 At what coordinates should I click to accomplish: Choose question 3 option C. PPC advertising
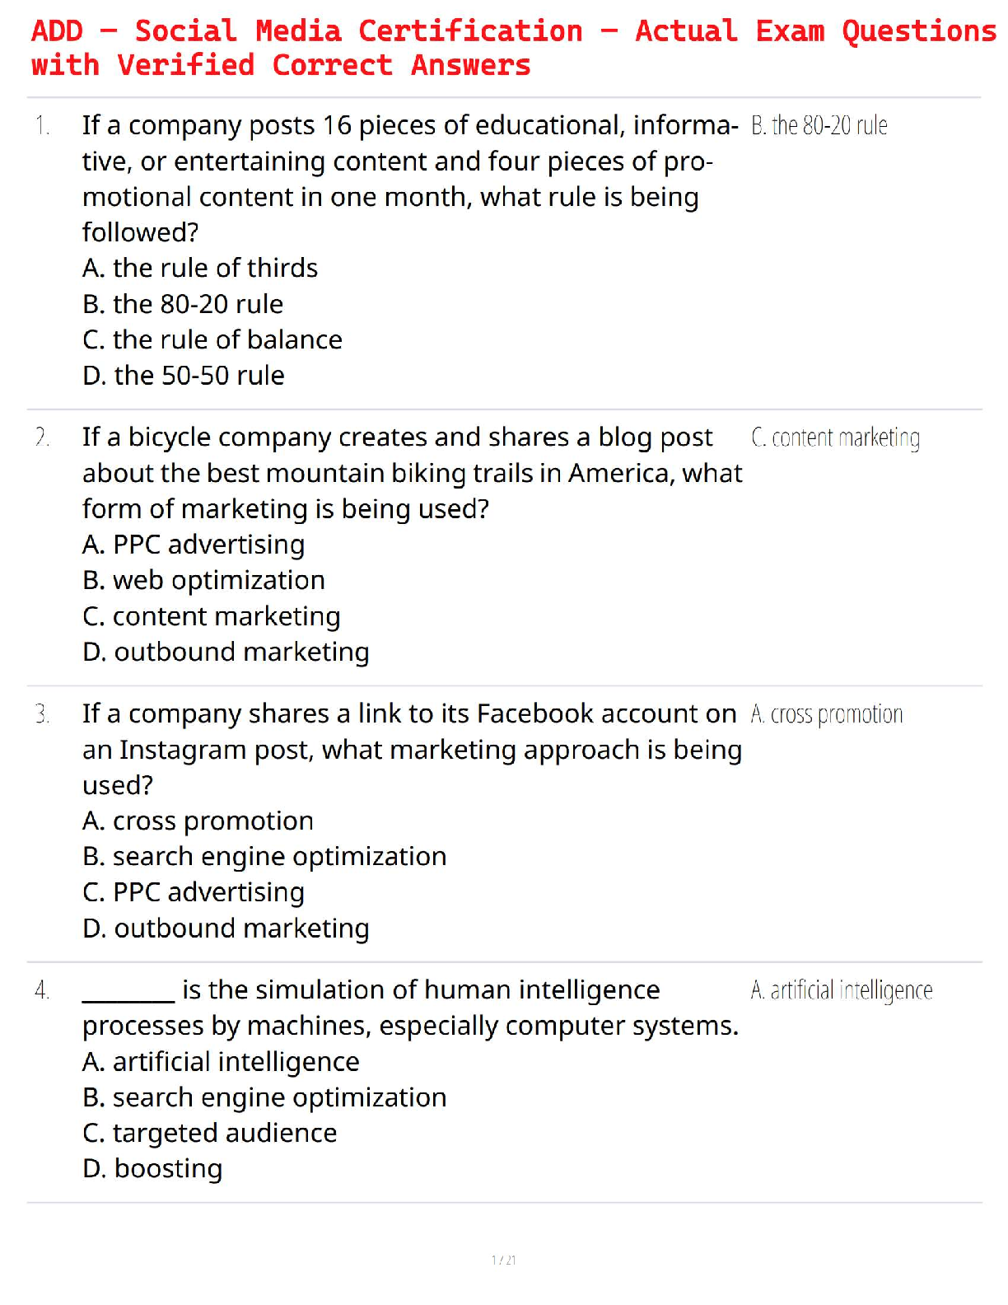[x=194, y=893]
